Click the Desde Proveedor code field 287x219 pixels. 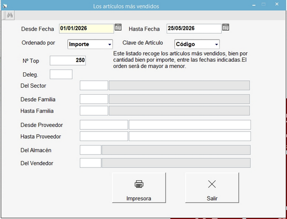[x=104, y=125]
